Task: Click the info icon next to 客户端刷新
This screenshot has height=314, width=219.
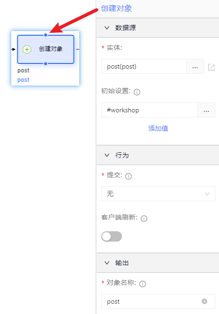Action: pos(144,219)
